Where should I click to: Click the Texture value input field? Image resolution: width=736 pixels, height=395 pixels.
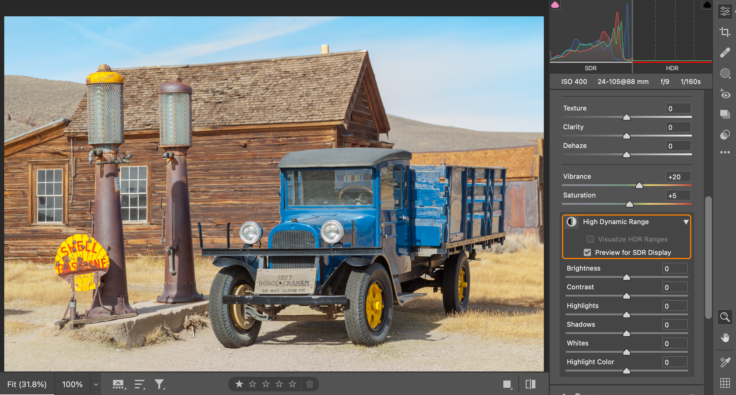pyautogui.click(x=678, y=109)
